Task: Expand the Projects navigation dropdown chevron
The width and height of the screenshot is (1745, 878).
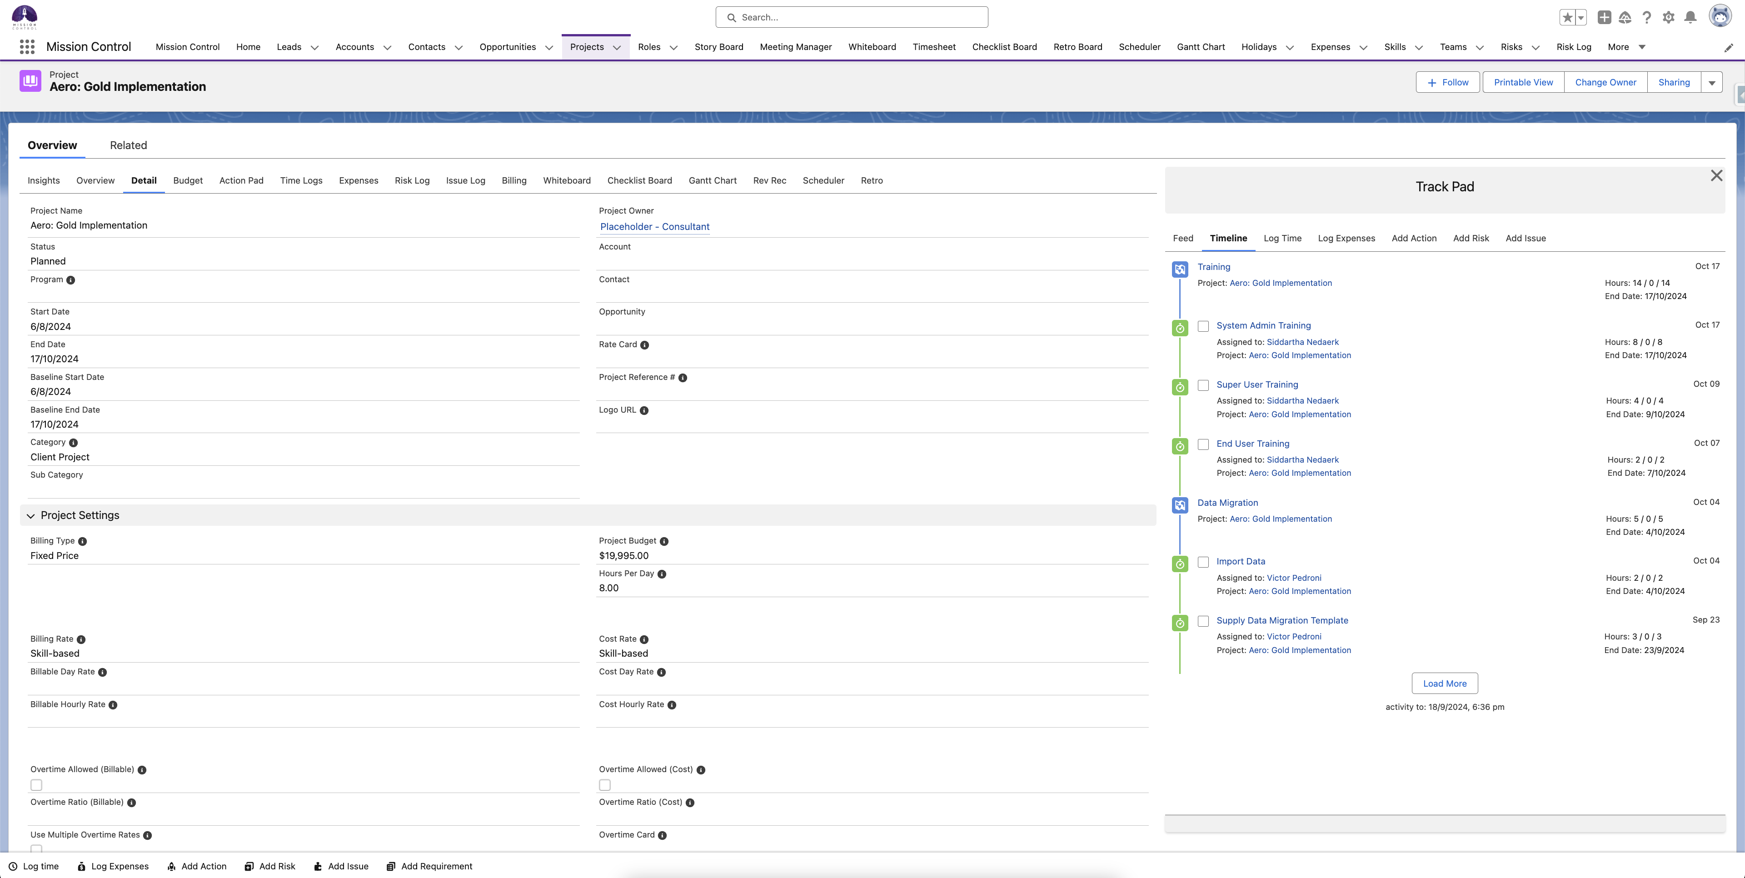Action: [617, 47]
